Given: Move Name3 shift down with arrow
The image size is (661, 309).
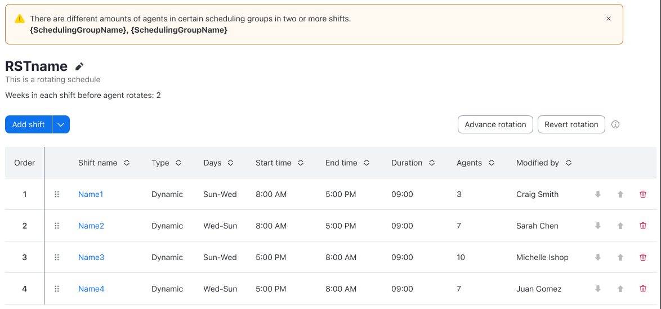Looking at the screenshot, I should pyautogui.click(x=597, y=257).
